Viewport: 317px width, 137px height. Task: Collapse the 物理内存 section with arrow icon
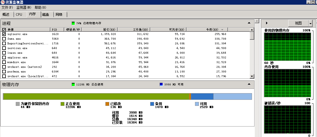point(249,84)
